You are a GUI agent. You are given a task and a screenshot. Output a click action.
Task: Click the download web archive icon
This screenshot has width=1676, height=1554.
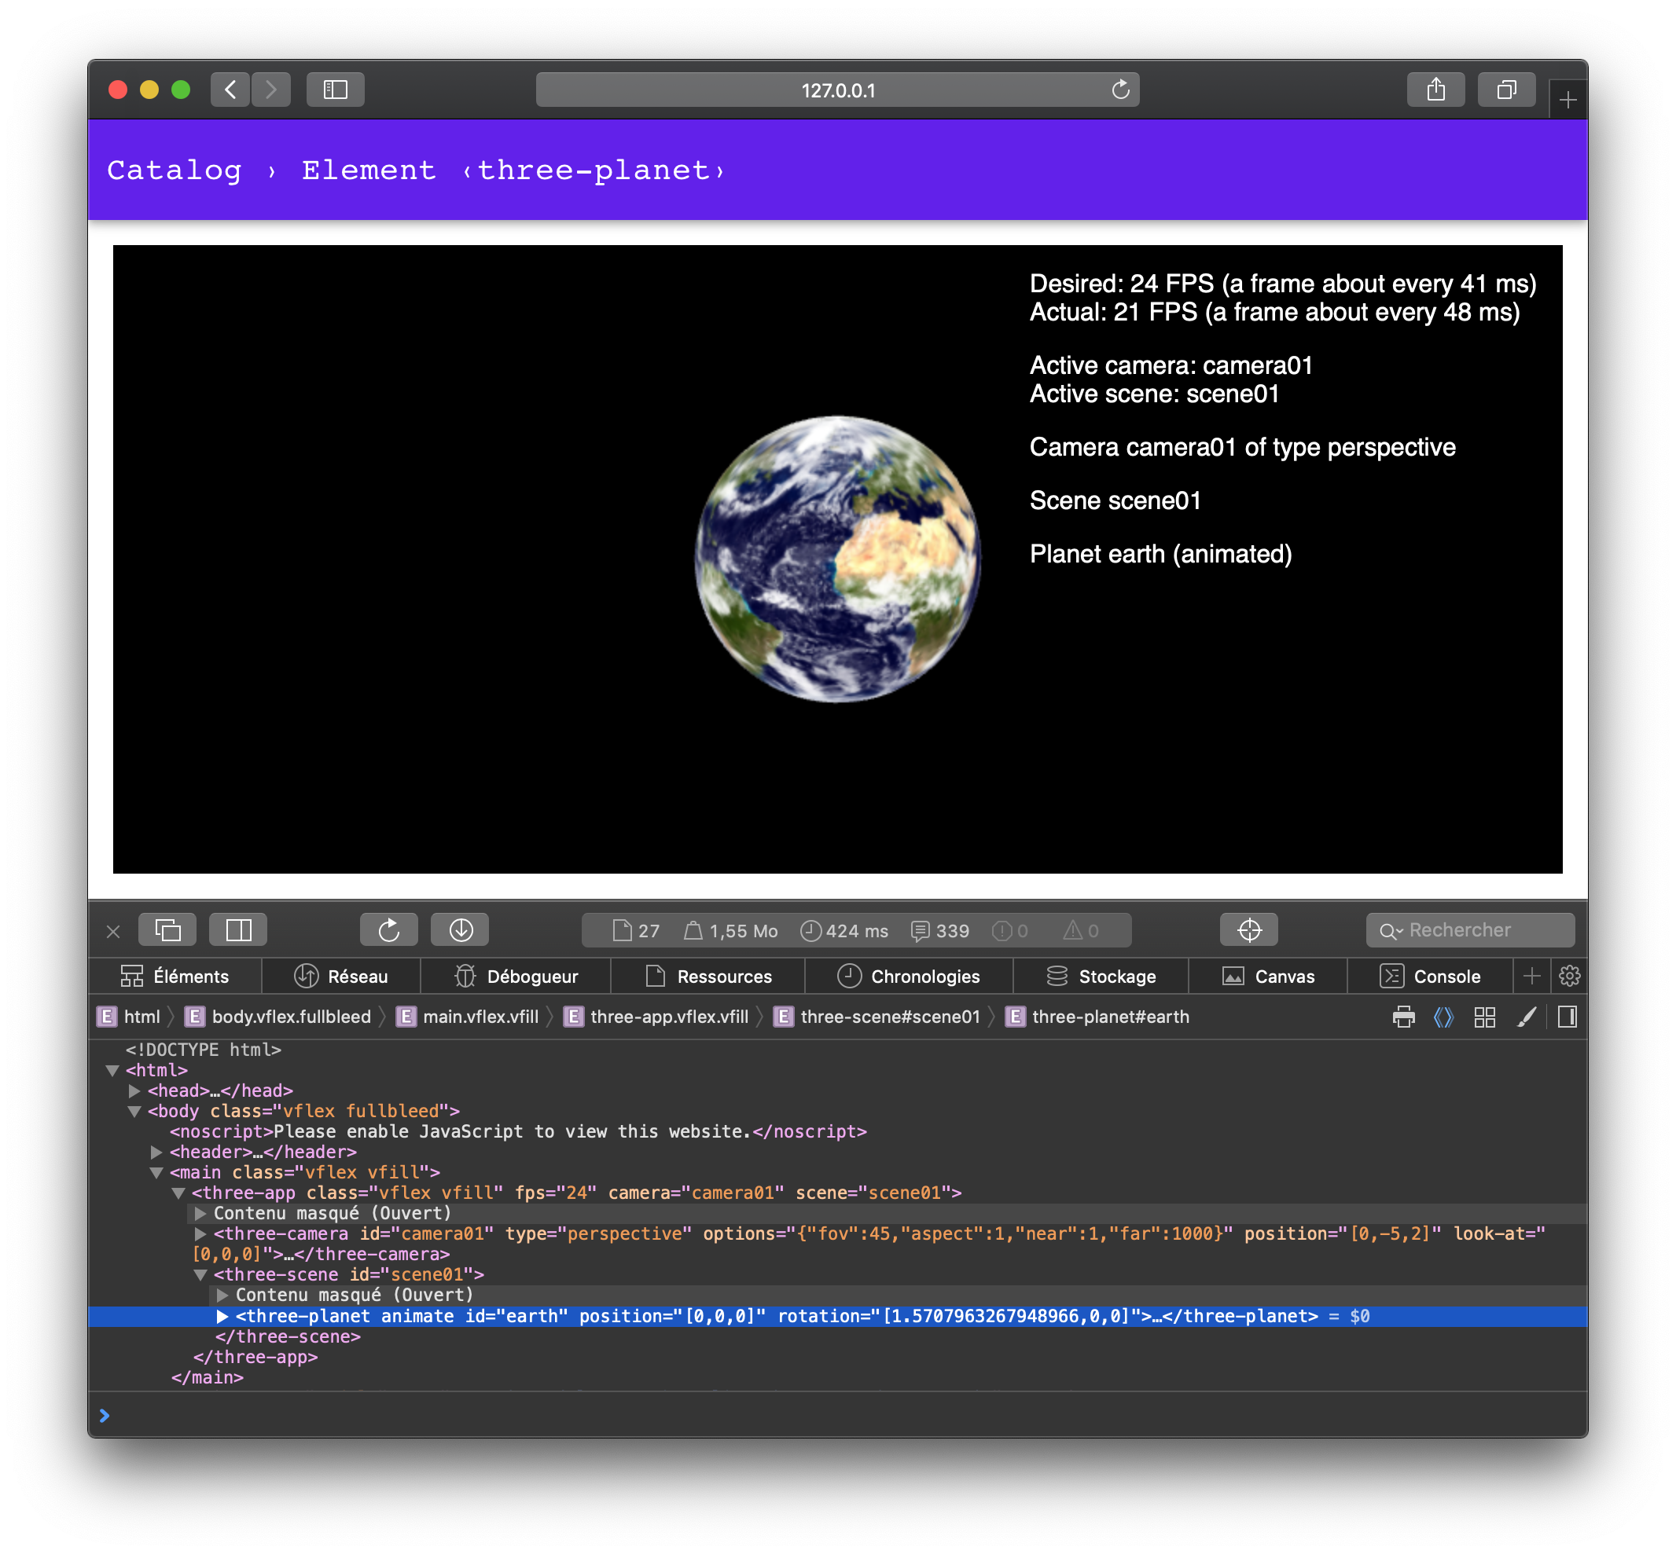tap(460, 930)
